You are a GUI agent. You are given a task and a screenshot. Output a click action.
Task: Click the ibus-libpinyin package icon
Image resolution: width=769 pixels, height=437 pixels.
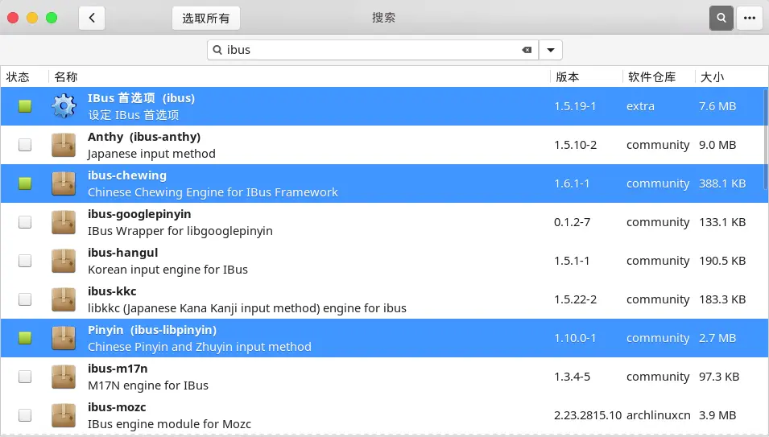(64, 338)
